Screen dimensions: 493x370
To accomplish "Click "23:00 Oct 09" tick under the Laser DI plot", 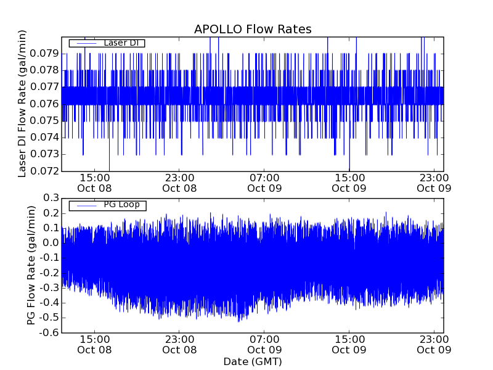I will [x=434, y=183].
